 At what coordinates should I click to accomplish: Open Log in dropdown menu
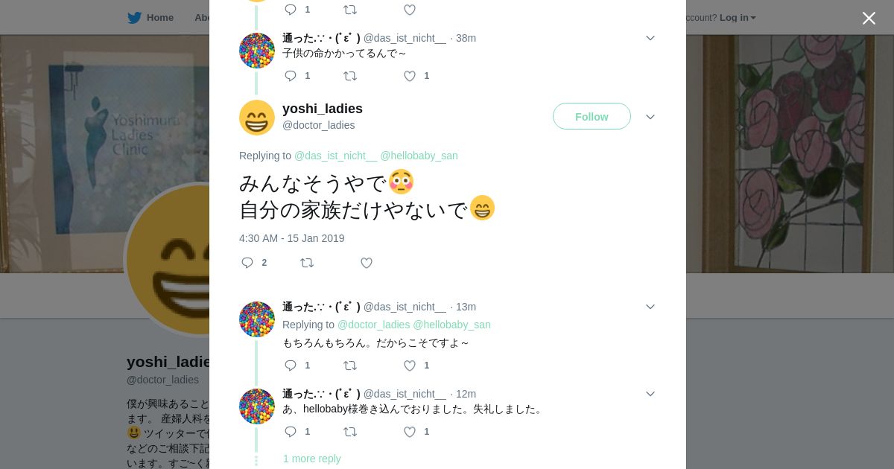coord(738,17)
